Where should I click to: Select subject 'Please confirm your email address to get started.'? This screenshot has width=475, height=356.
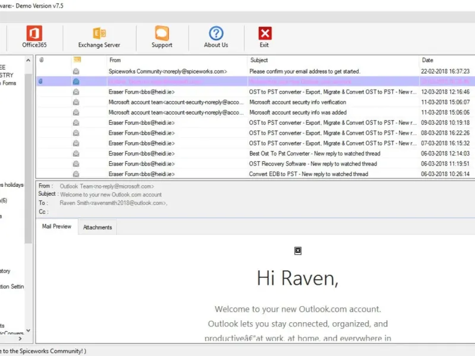coord(305,71)
